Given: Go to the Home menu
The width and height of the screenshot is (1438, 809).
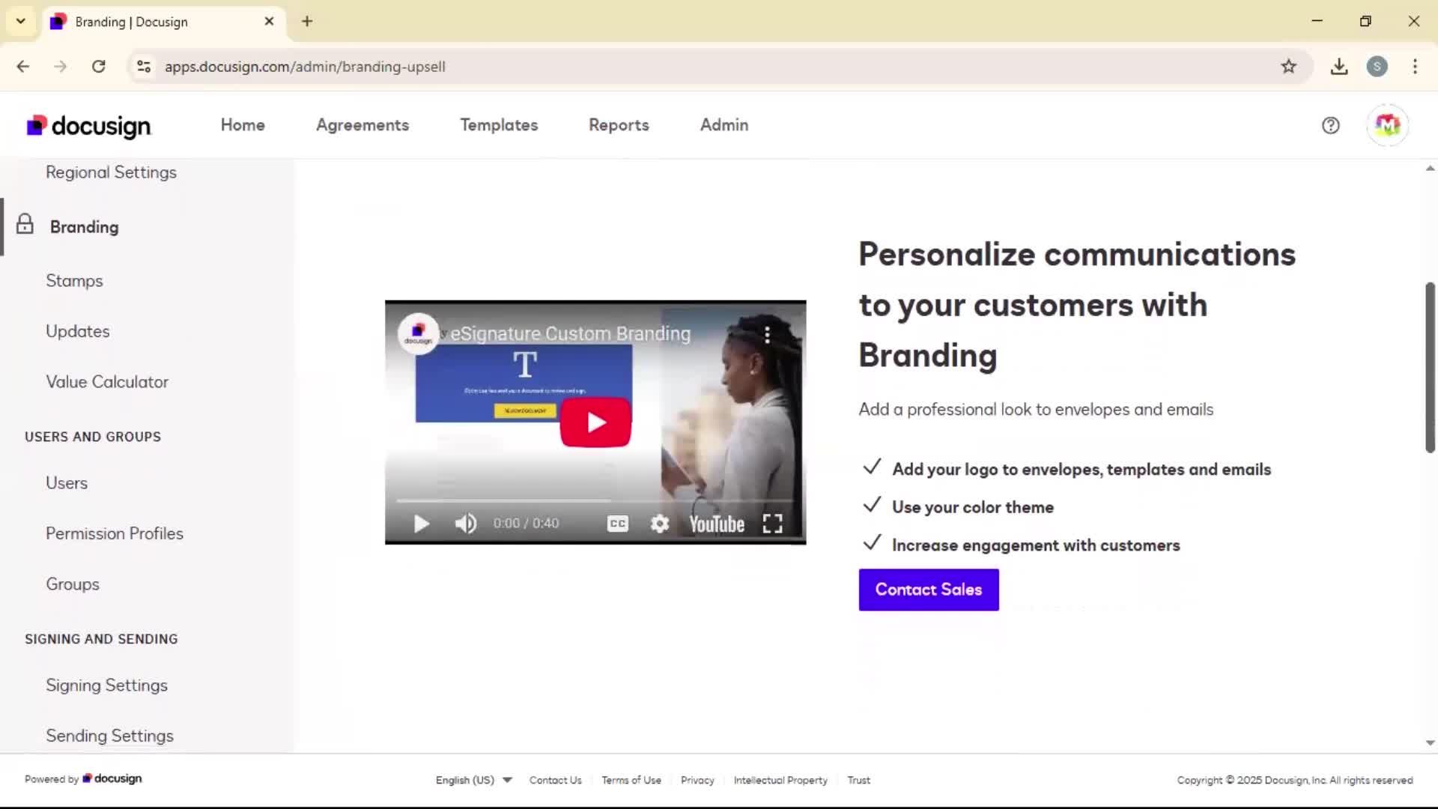Looking at the screenshot, I should pos(243,125).
